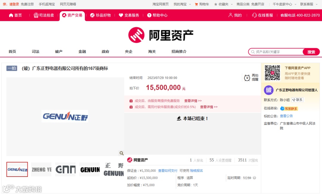Click the purple 破 manager avatar
The image size is (322, 195).
269,90
